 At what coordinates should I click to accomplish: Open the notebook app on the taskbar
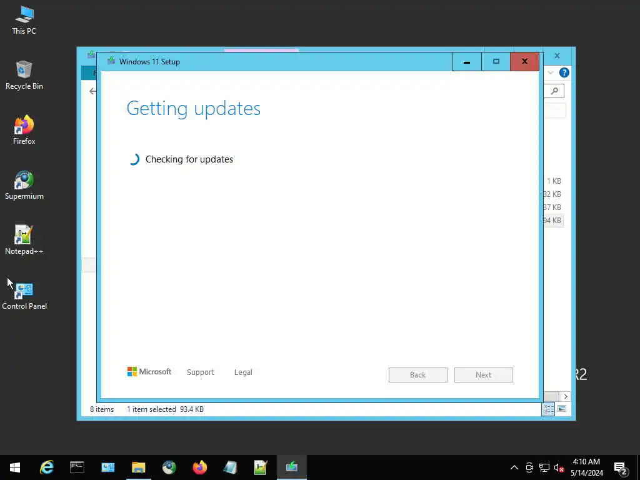pyautogui.click(x=230, y=467)
